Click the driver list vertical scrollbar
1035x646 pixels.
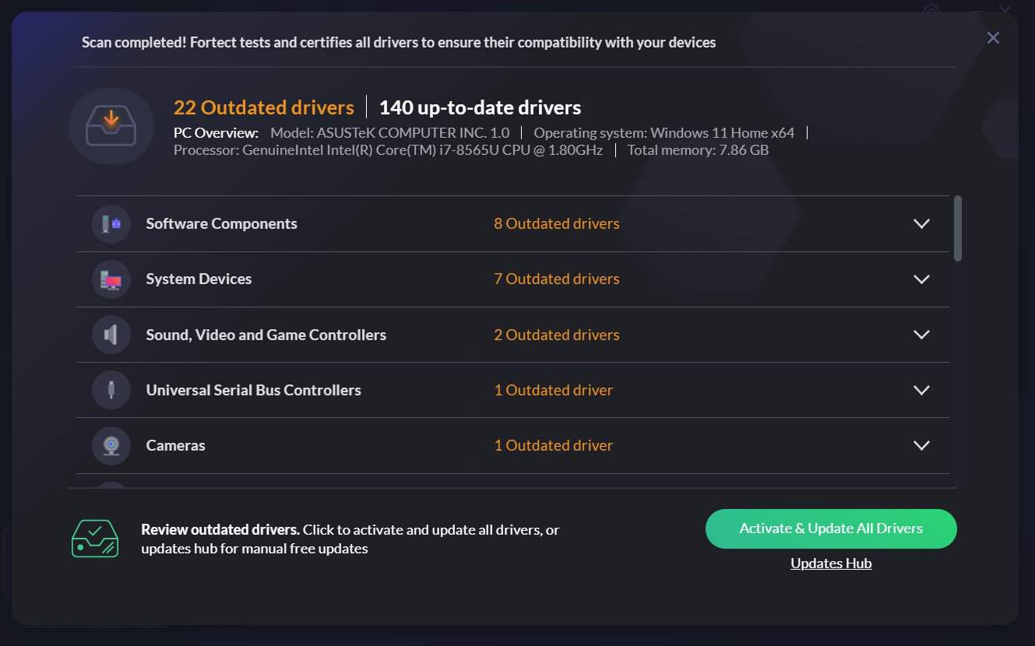pos(958,228)
